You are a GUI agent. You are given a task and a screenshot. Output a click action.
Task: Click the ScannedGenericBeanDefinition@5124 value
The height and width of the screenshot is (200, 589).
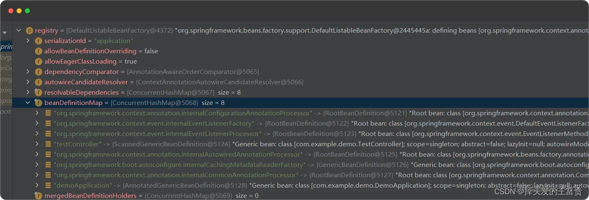171,144
